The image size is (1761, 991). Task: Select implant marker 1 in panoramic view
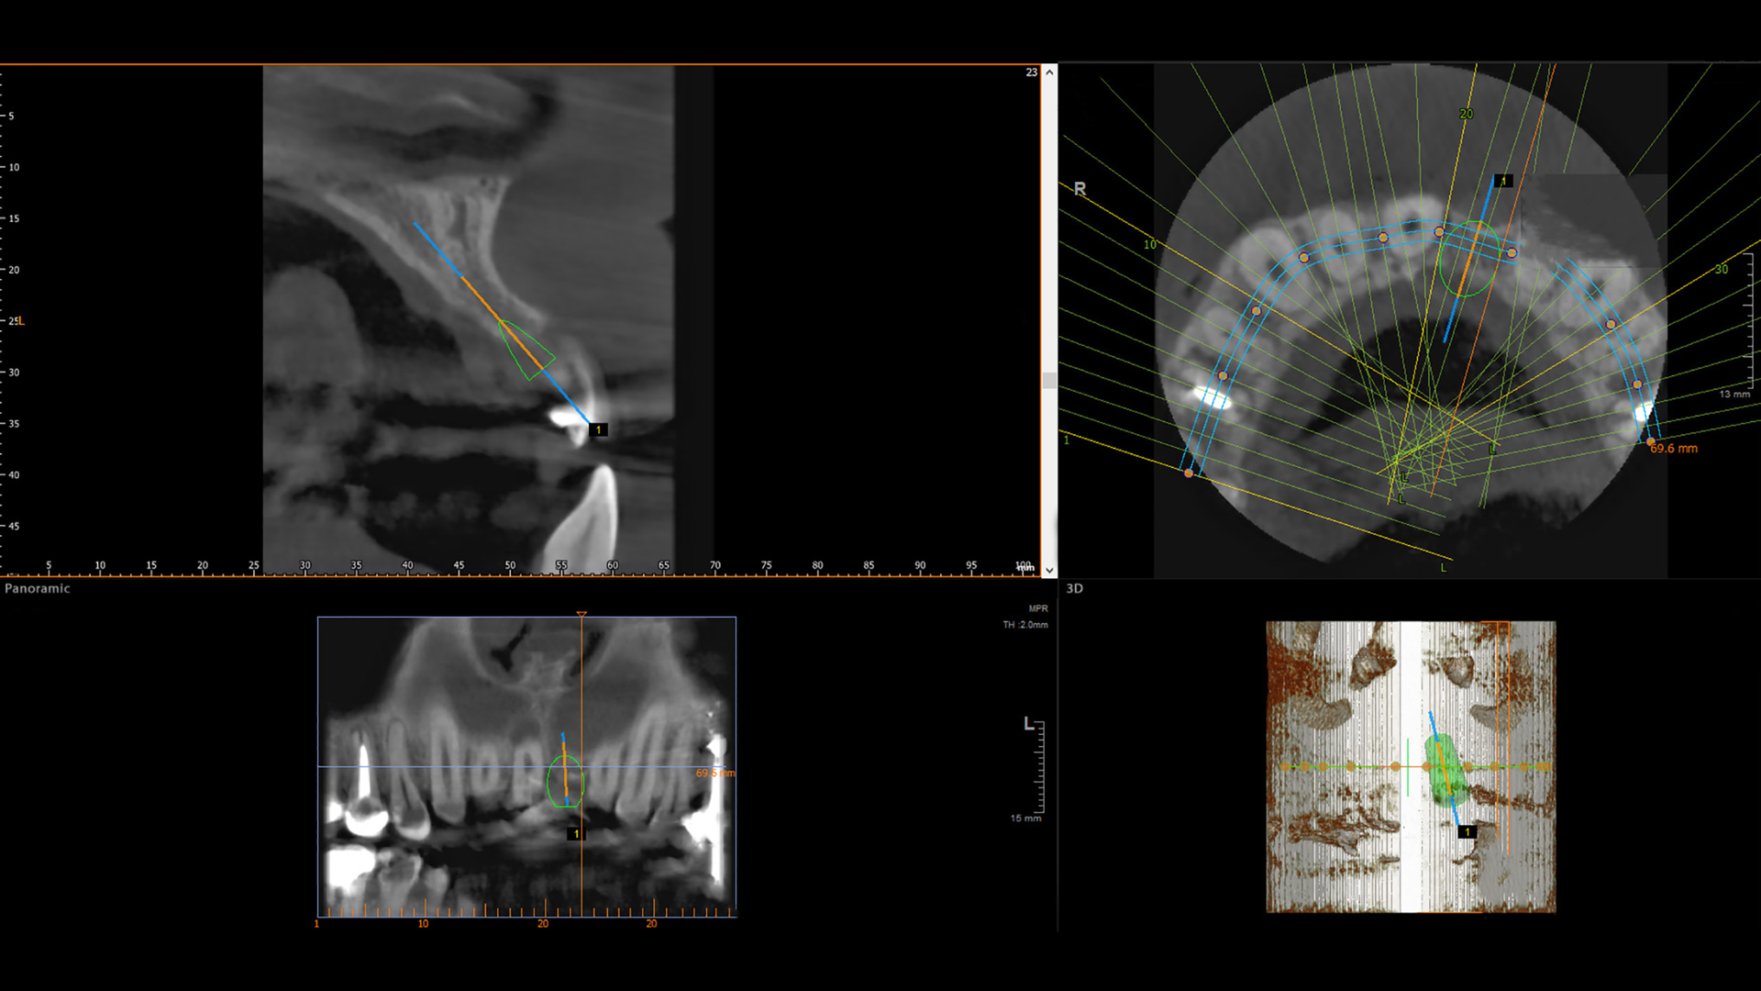[576, 834]
